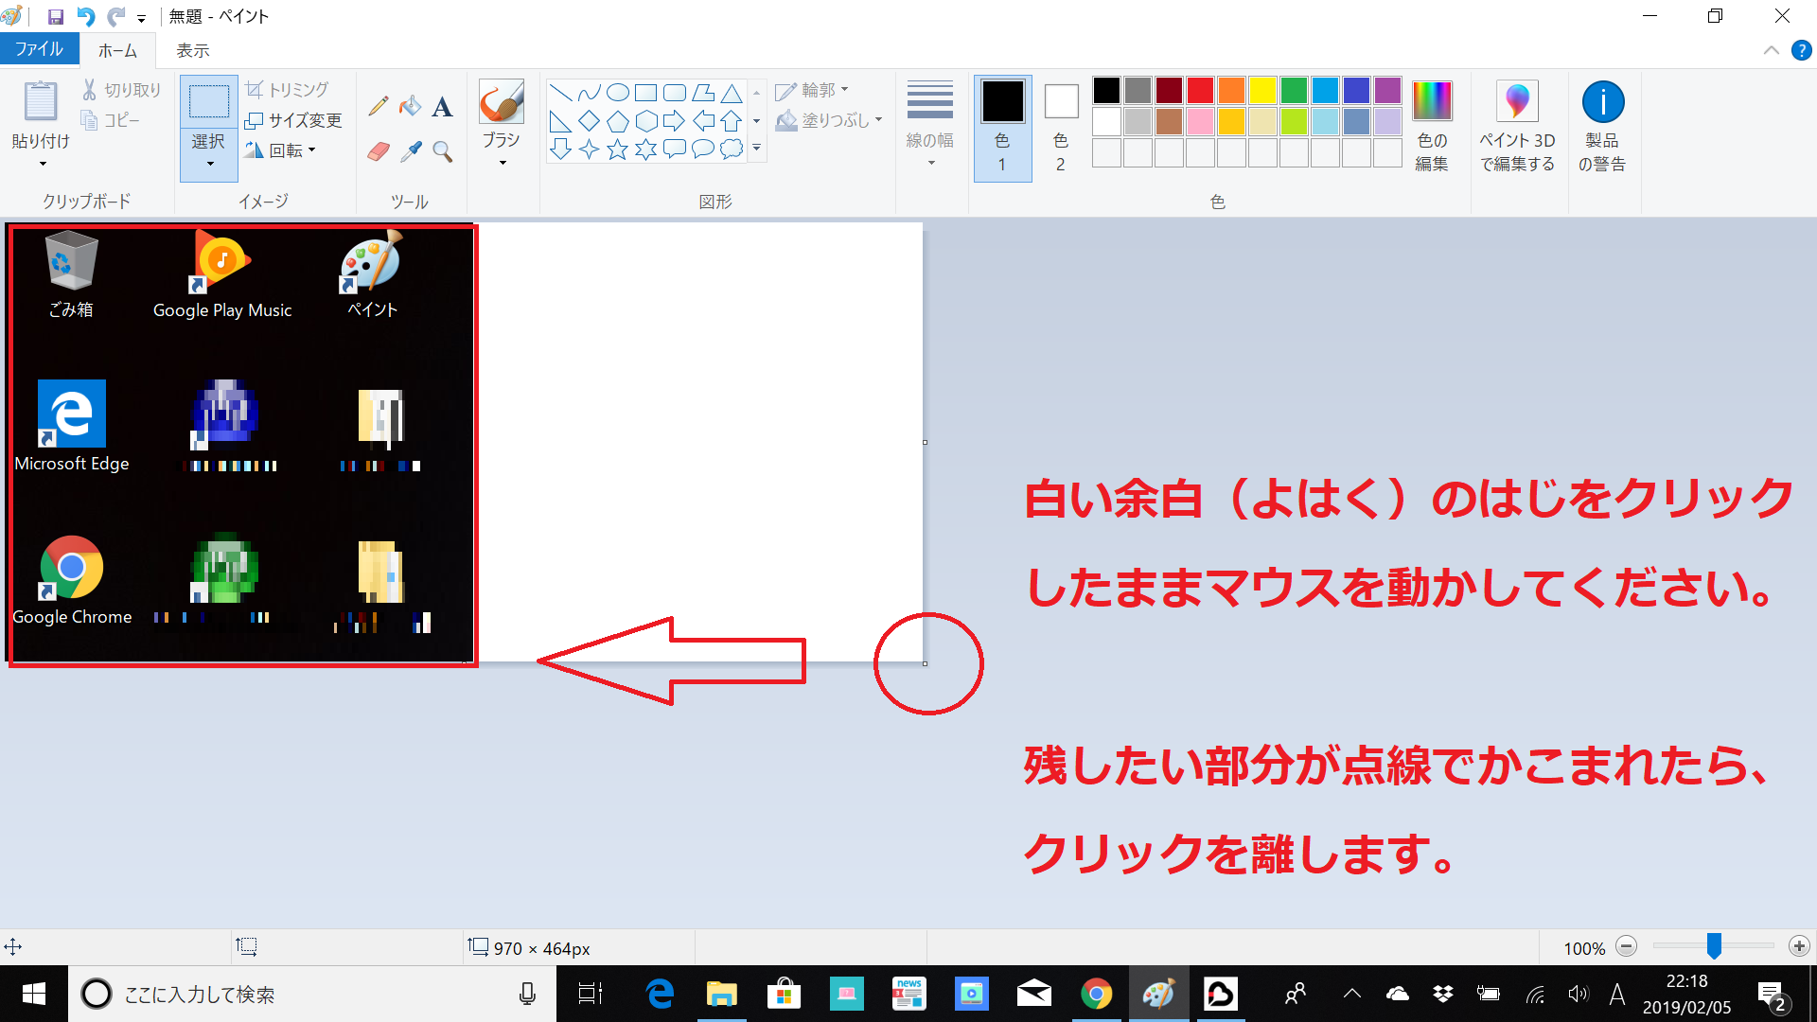Toggle the rectangular Select (選択) tool
Image resolution: width=1817 pixels, height=1022 pixels.
pyautogui.click(x=209, y=102)
